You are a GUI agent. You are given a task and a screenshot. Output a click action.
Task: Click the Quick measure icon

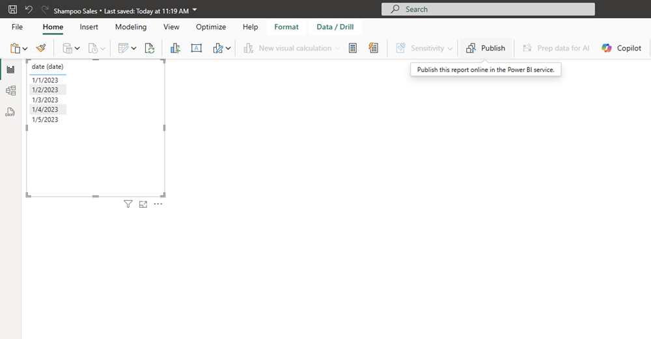point(373,48)
